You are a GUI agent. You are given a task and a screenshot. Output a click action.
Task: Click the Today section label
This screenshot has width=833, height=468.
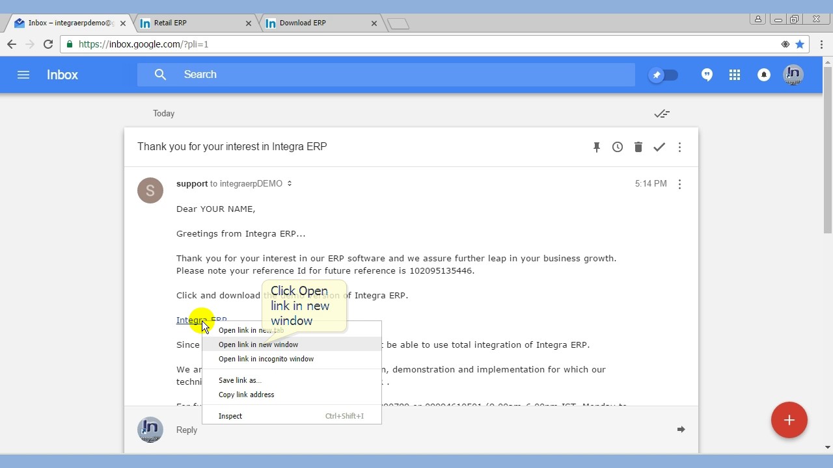(163, 114)
